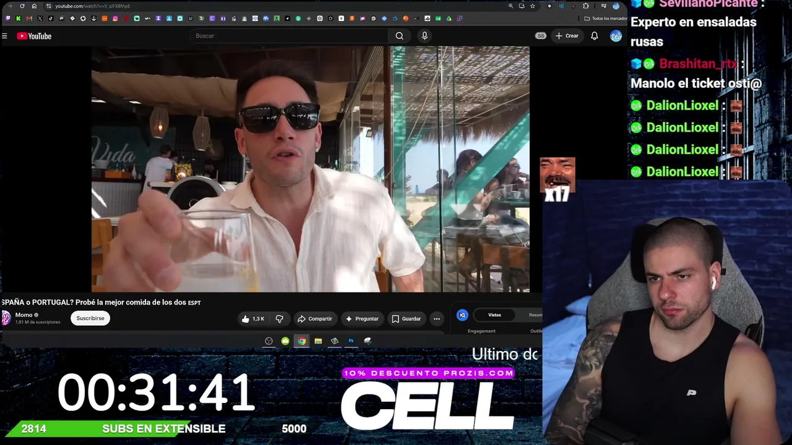Open Instagram bookmark in bookmarks bar

(115, 19)
